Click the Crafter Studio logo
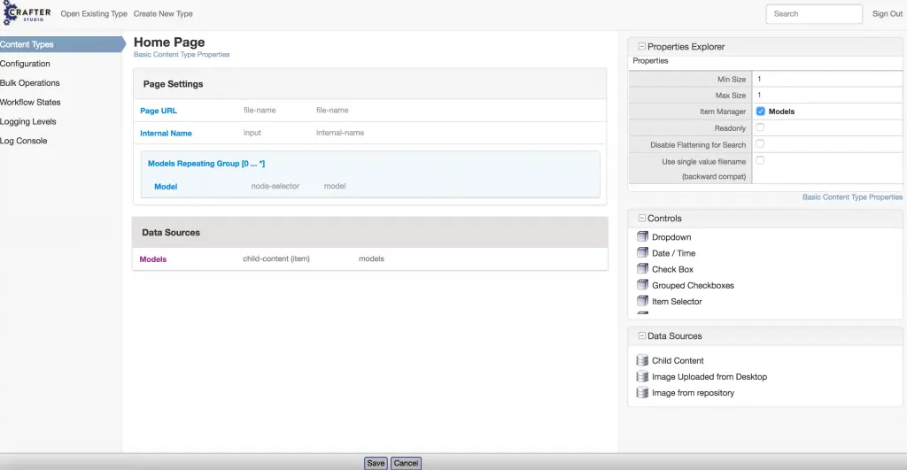This screenshot has width=907, height=470. coord(26,14)
